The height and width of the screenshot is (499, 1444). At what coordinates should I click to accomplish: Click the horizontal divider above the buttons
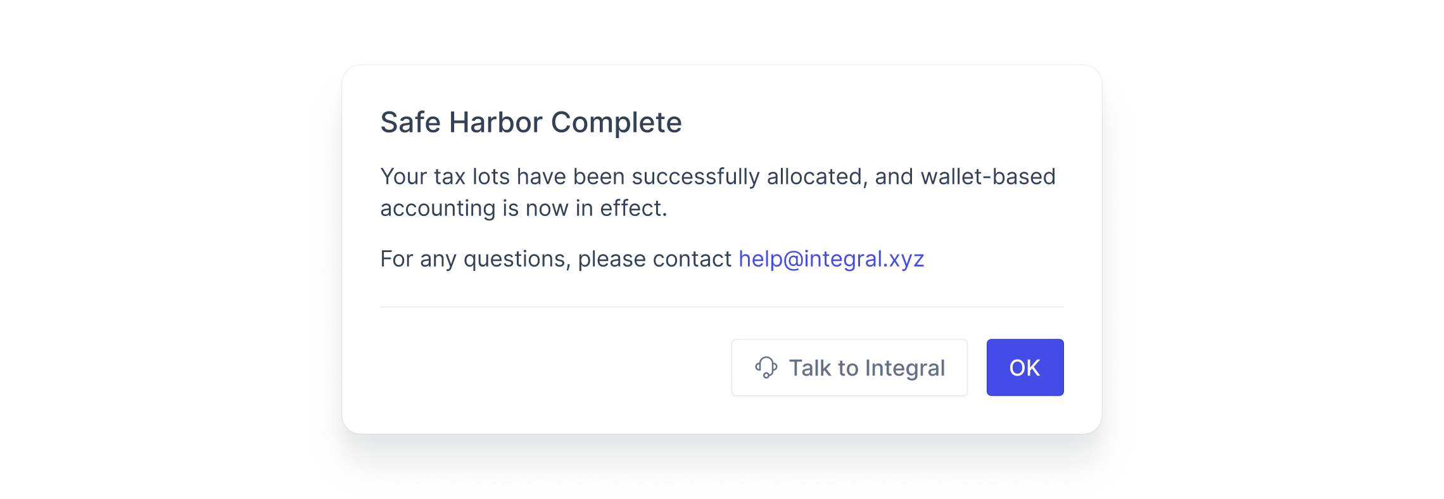click(x=721, y=307)
